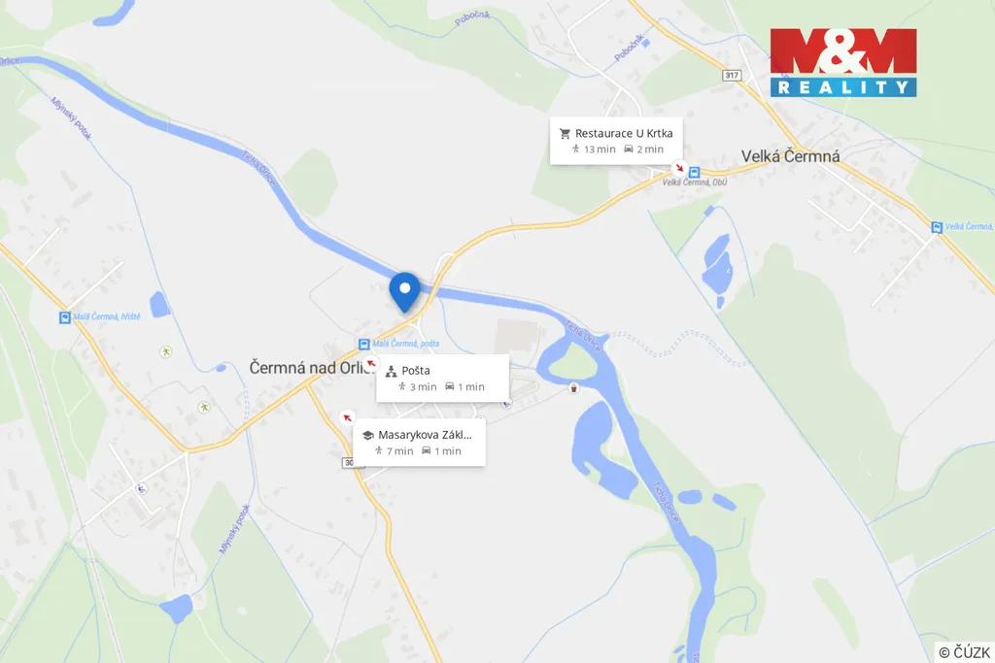Click the brown trash bin map icon
The image size is (995, 663).
coord(573,388)
